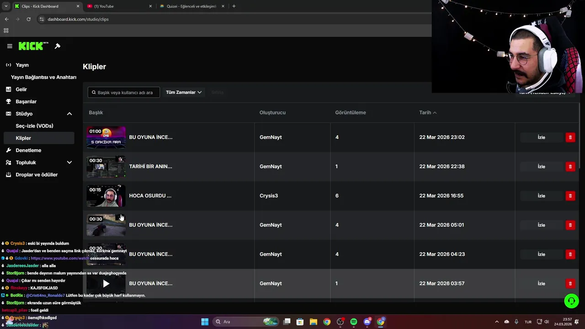Image resolution: width=585 pixels, height=329 pixels.
Task: Delete the TARIHI BIR ANIN clip
Action: coord(570,166)
